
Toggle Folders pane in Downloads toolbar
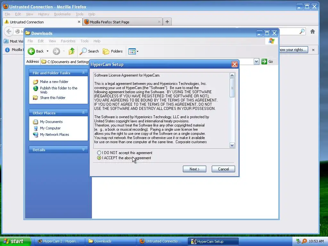112,51
